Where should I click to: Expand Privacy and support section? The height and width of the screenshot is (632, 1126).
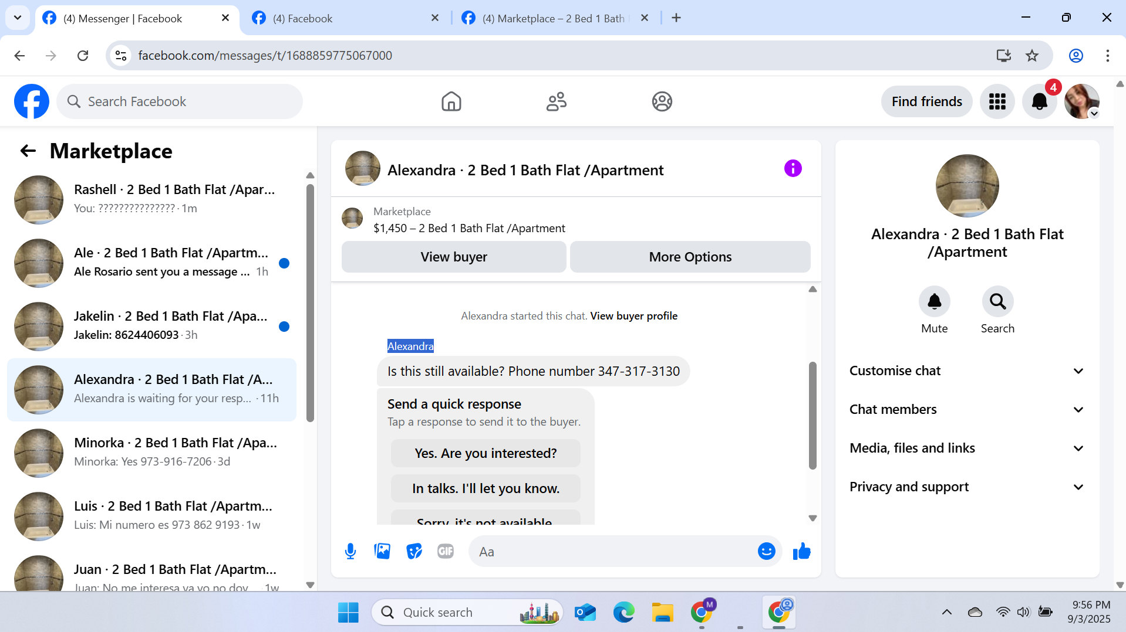[966, 487]
